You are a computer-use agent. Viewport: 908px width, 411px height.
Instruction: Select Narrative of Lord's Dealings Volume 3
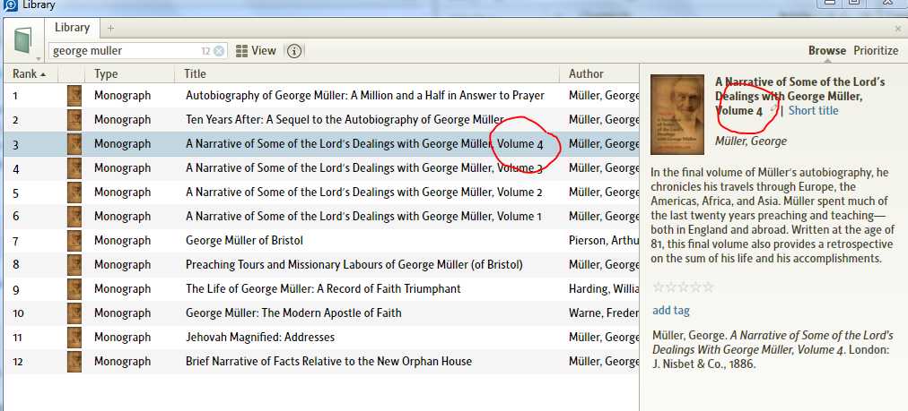pos(322,168)
